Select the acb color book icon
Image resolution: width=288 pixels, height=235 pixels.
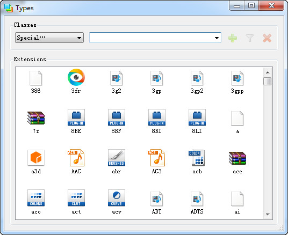pyautogui.click(x=197, y=158)
